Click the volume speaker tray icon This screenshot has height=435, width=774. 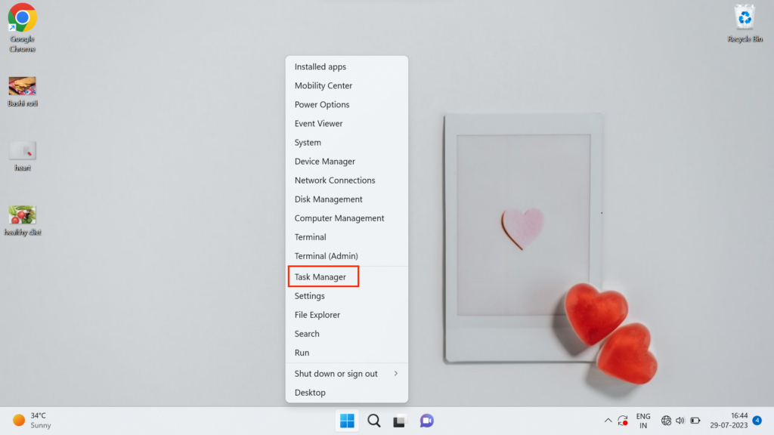point(680,421)
